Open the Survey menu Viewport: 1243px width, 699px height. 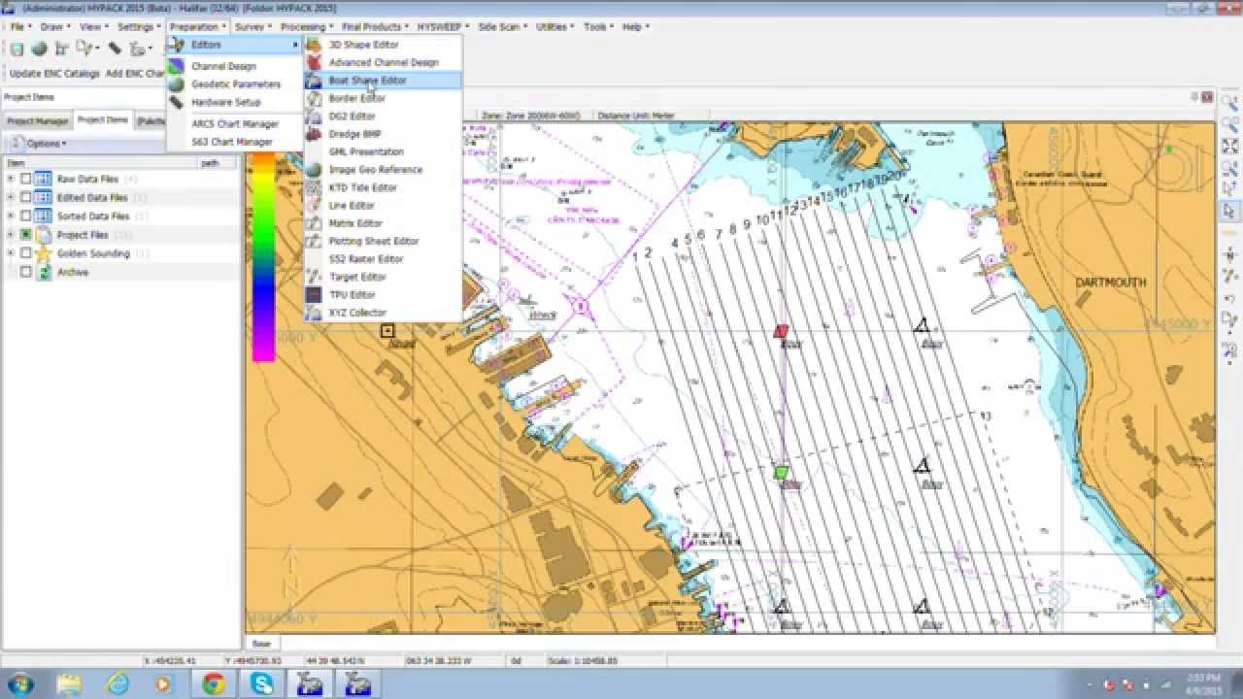click(252, 27)
